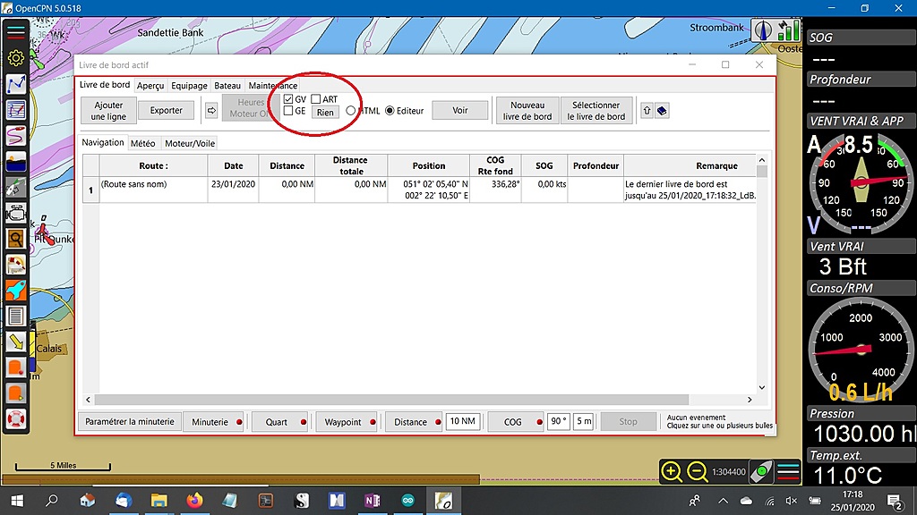Click the 10 NM distance field
Viewport: 917px width, 515px height.
(463, 421)
